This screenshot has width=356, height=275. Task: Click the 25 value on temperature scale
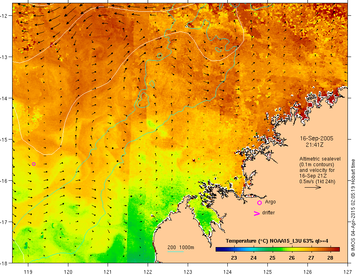pos(272,258)
